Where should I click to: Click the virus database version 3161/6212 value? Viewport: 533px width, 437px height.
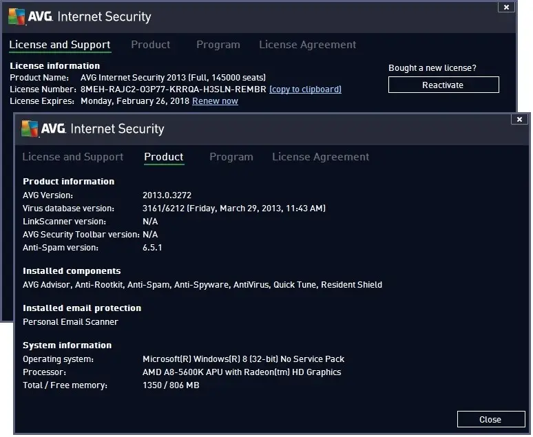point(234,209)
